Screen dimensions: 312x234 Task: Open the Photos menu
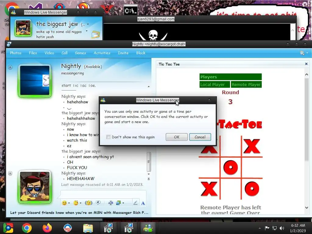[16, 53]
